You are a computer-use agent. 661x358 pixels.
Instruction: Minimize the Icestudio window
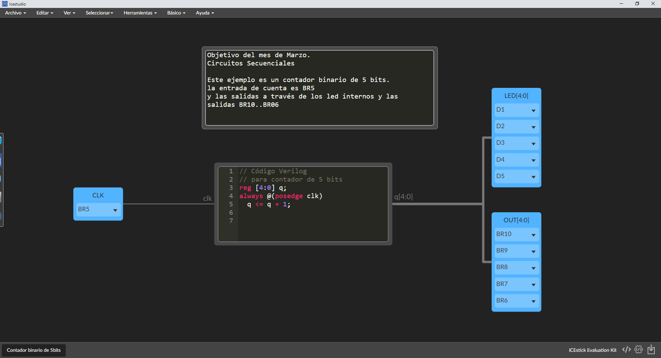(x=621, y=4)
